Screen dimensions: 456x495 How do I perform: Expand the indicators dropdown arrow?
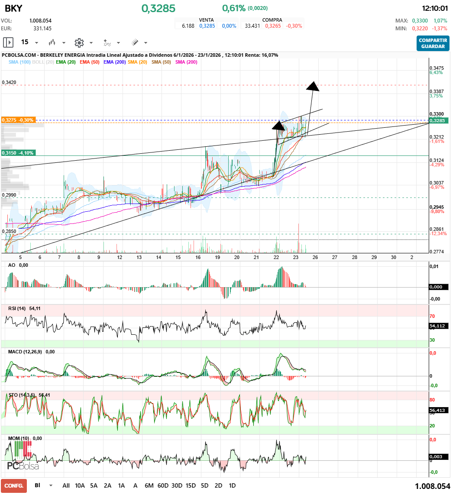(x=119, y=43)
